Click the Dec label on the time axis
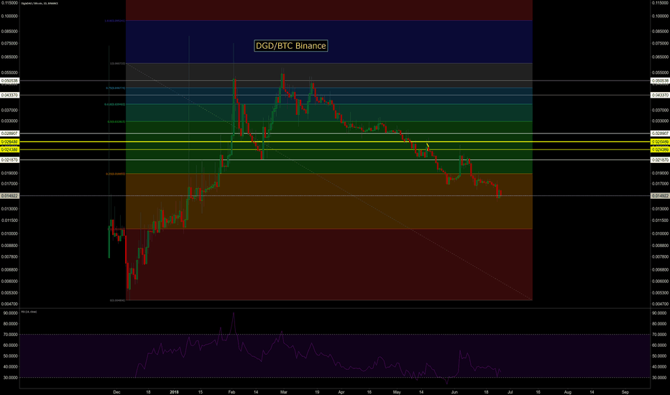Screen dimensions: 670x395 pos(116,392)
